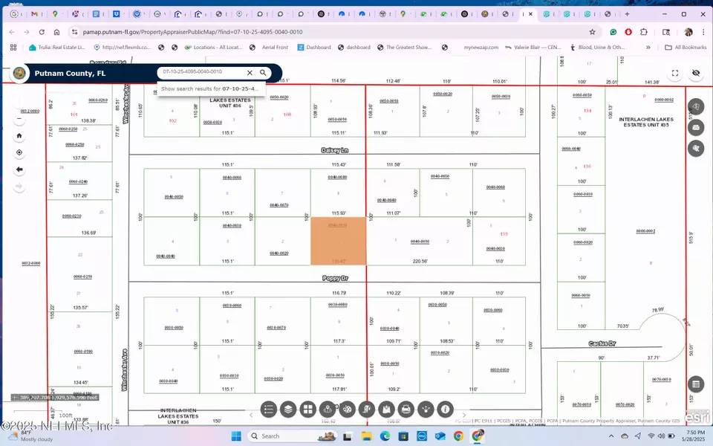Open the map layers widget
The height and width of the screenshot is (446, 713).
point(288,409)
